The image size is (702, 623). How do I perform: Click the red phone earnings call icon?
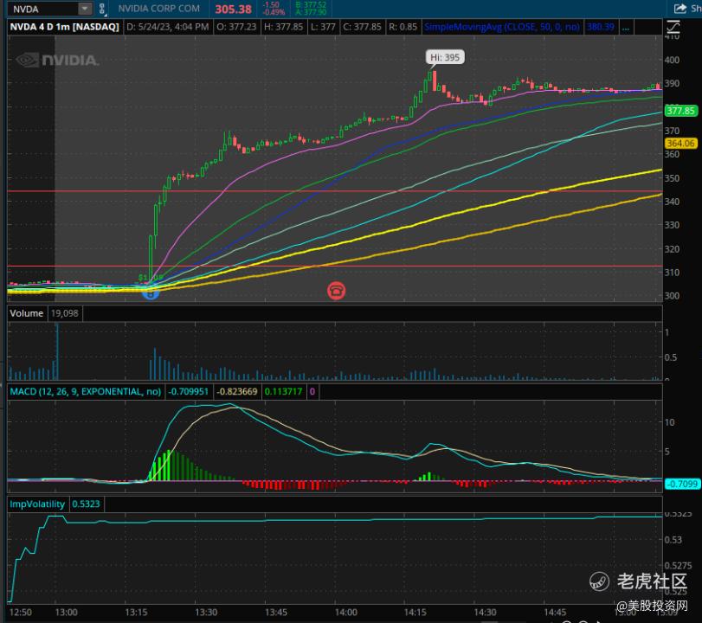coord(336,291)
